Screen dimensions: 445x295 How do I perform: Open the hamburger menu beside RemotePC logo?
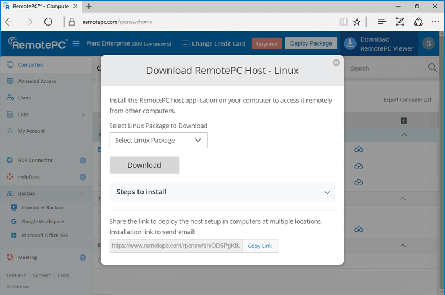(x=76, y=44)
